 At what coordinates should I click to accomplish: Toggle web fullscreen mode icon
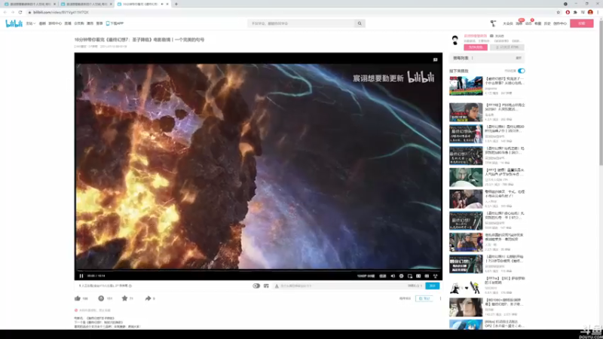[427, 276]
